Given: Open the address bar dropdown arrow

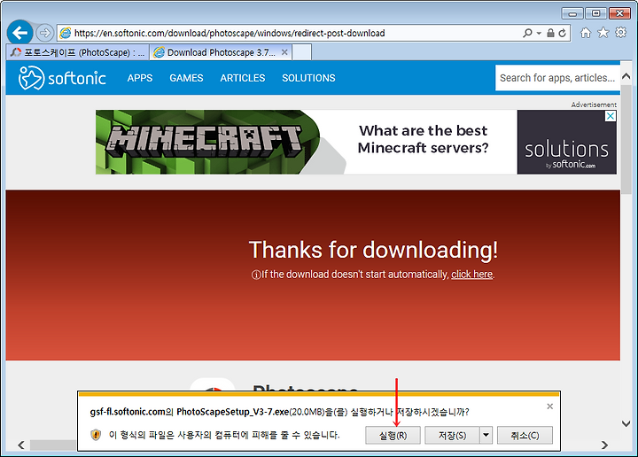Looking at the screenshot, I should coord(539,33).
